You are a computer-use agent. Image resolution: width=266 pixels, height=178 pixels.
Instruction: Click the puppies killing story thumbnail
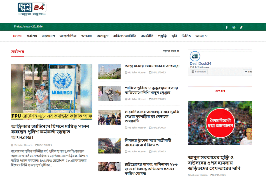[x=109, y=93]
